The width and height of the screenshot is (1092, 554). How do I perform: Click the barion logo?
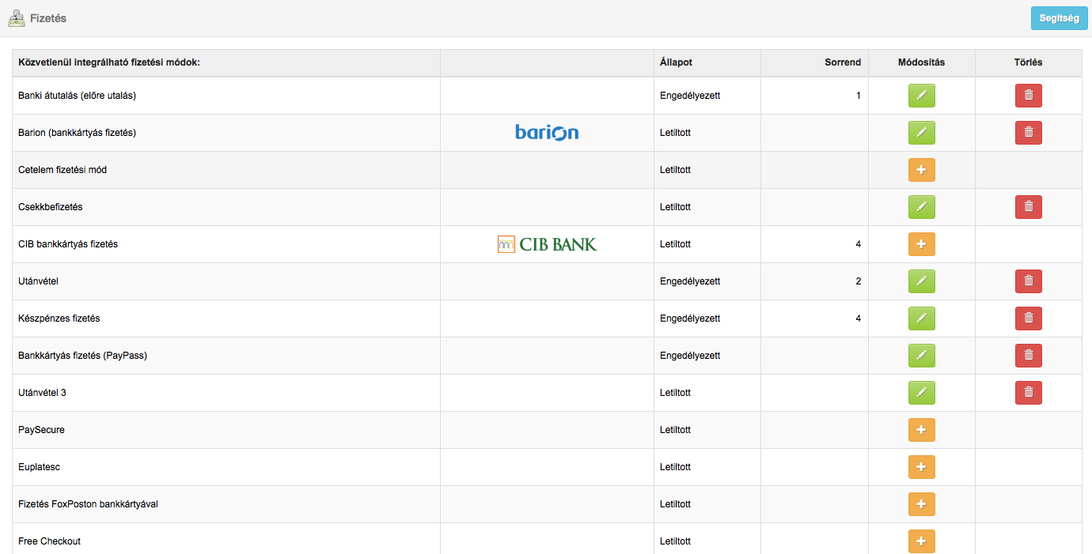pyautogui.click(x=547, y=132)
